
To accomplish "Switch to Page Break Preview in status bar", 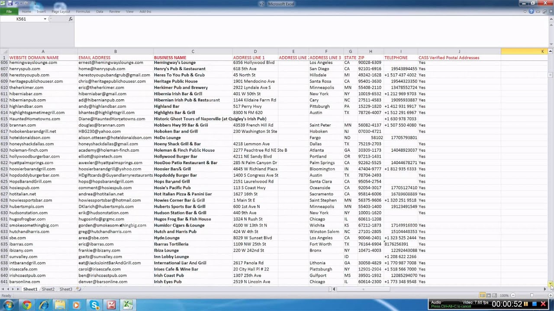I will 495,295.
